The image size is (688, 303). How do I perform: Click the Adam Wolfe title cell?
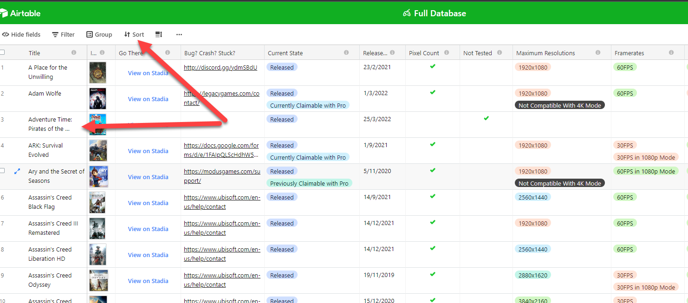(x=55, y=98)
